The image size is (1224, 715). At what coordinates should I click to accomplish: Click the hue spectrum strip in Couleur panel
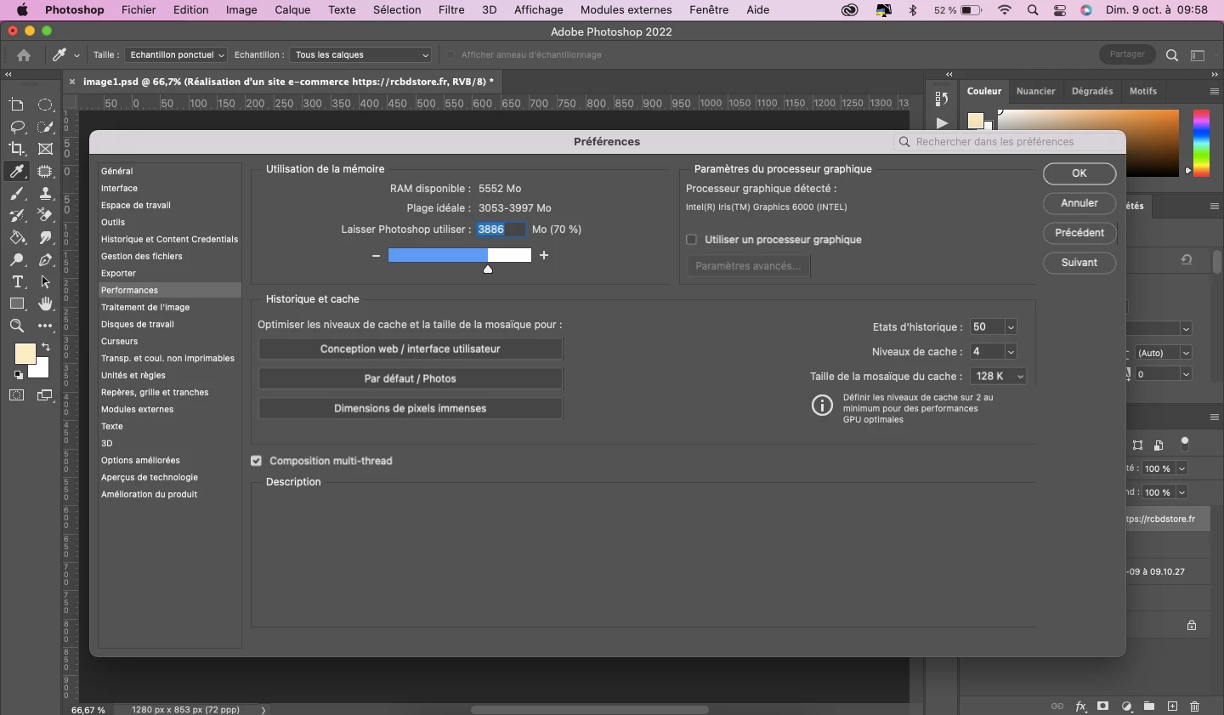1201,143
